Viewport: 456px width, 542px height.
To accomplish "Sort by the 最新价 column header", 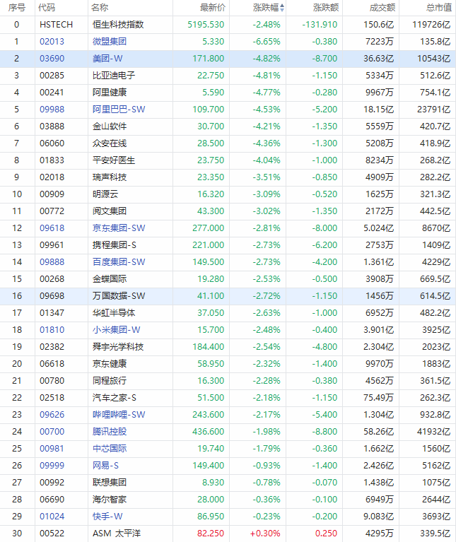I will [x=213, y=8].
